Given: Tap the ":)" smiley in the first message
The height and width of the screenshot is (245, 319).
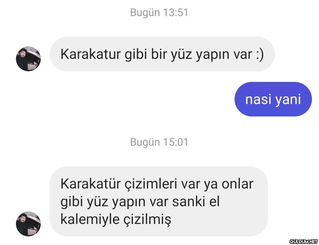Looking at the screenshot, I should 260,54.
